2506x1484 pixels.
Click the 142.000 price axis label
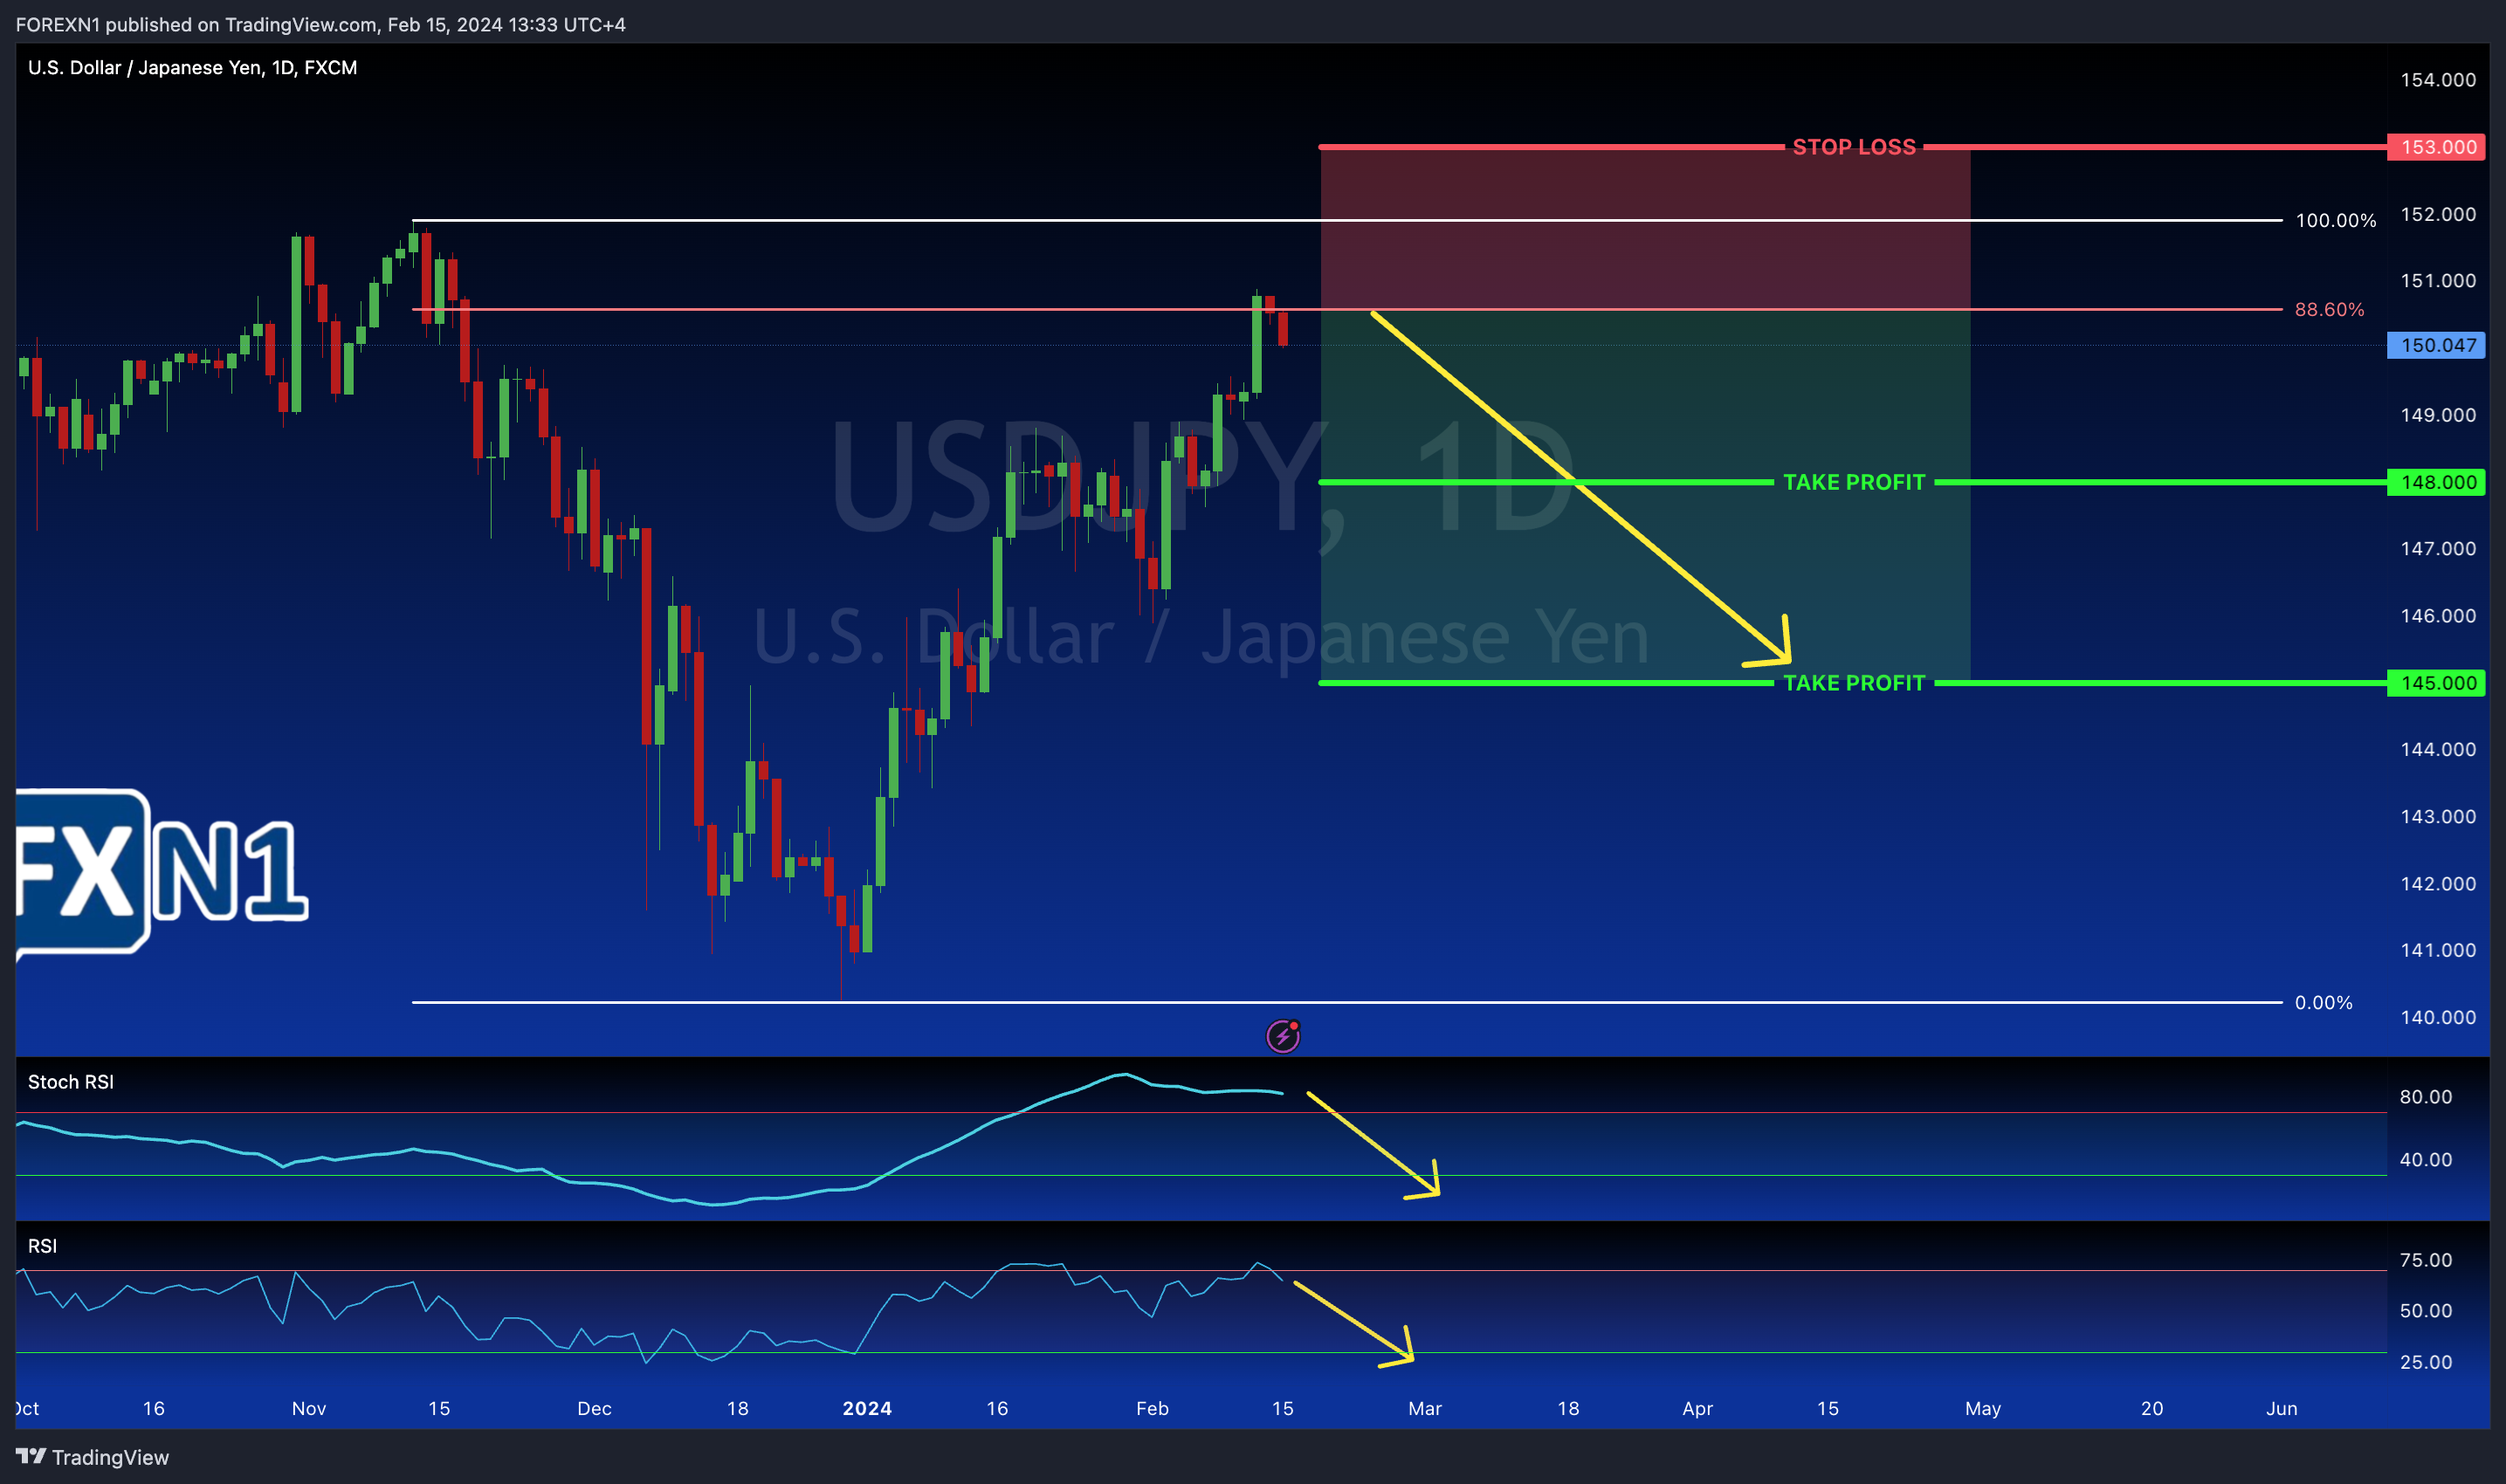click(x=2438, y=884)
